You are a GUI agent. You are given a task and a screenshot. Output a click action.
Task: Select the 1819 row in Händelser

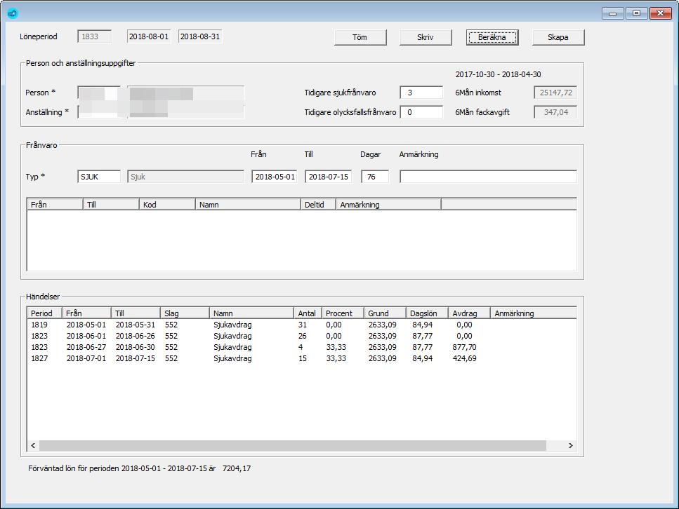pyautogui.click(x=302, y=325)
